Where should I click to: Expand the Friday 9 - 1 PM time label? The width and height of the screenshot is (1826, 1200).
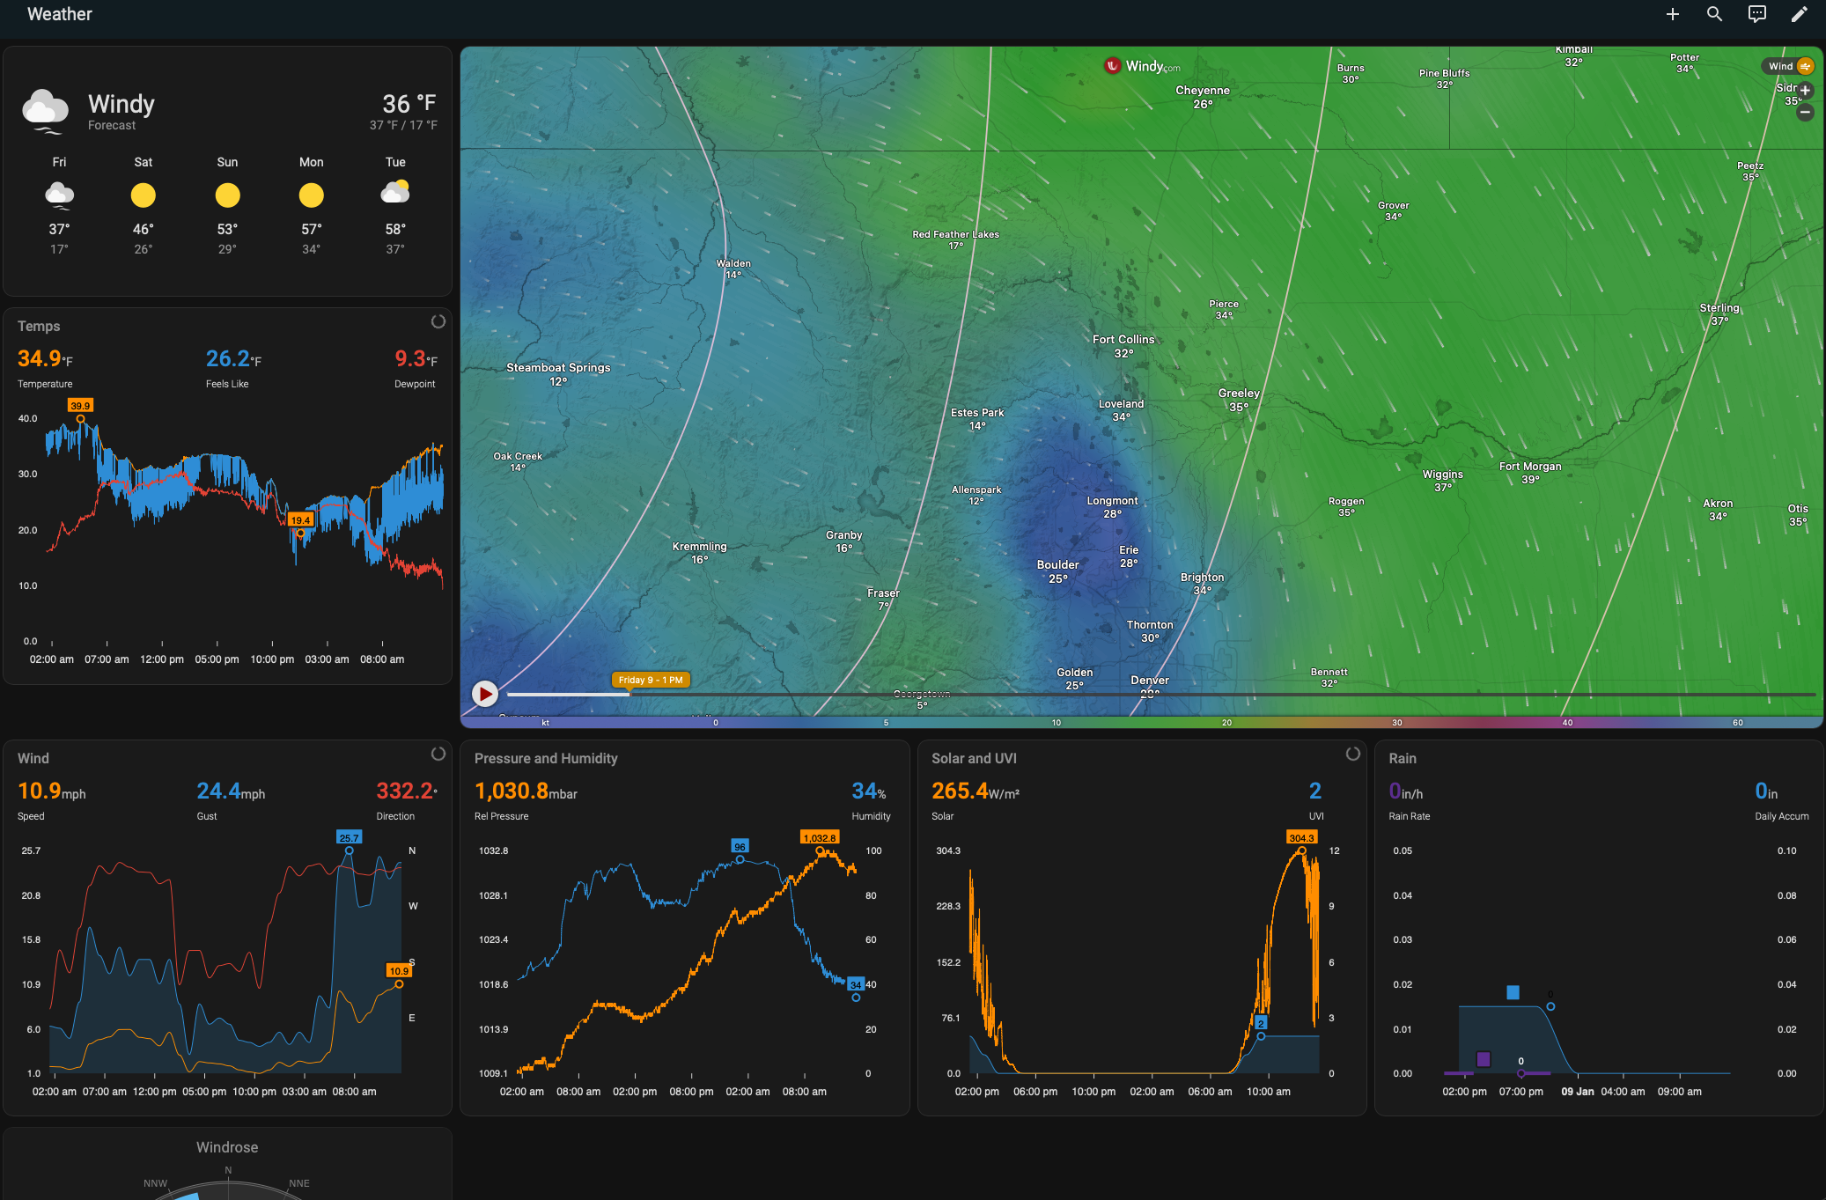pyautogui.click(x=650, y=679)
